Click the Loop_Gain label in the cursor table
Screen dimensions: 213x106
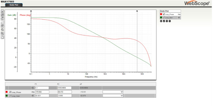[16, 96]
